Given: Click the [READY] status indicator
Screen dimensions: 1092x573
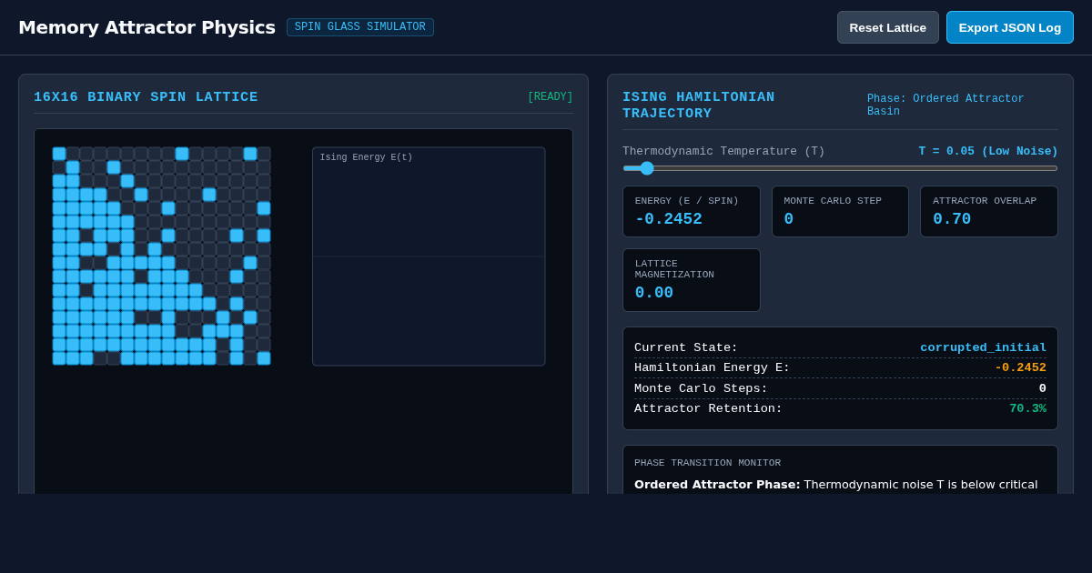Looking at the screenshot, I should [x=551, y=97].
